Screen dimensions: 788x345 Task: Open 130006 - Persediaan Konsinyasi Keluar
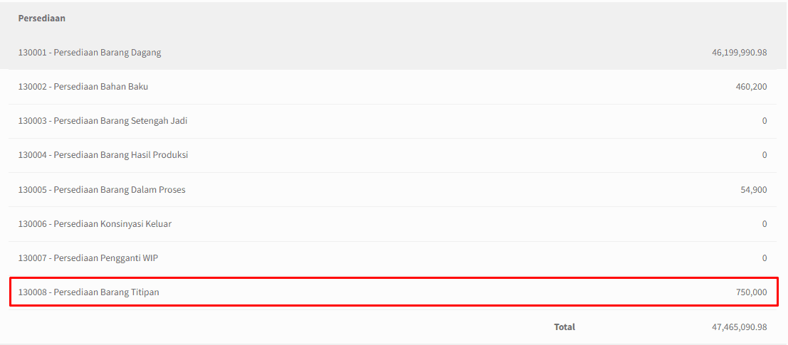[95, 223]
